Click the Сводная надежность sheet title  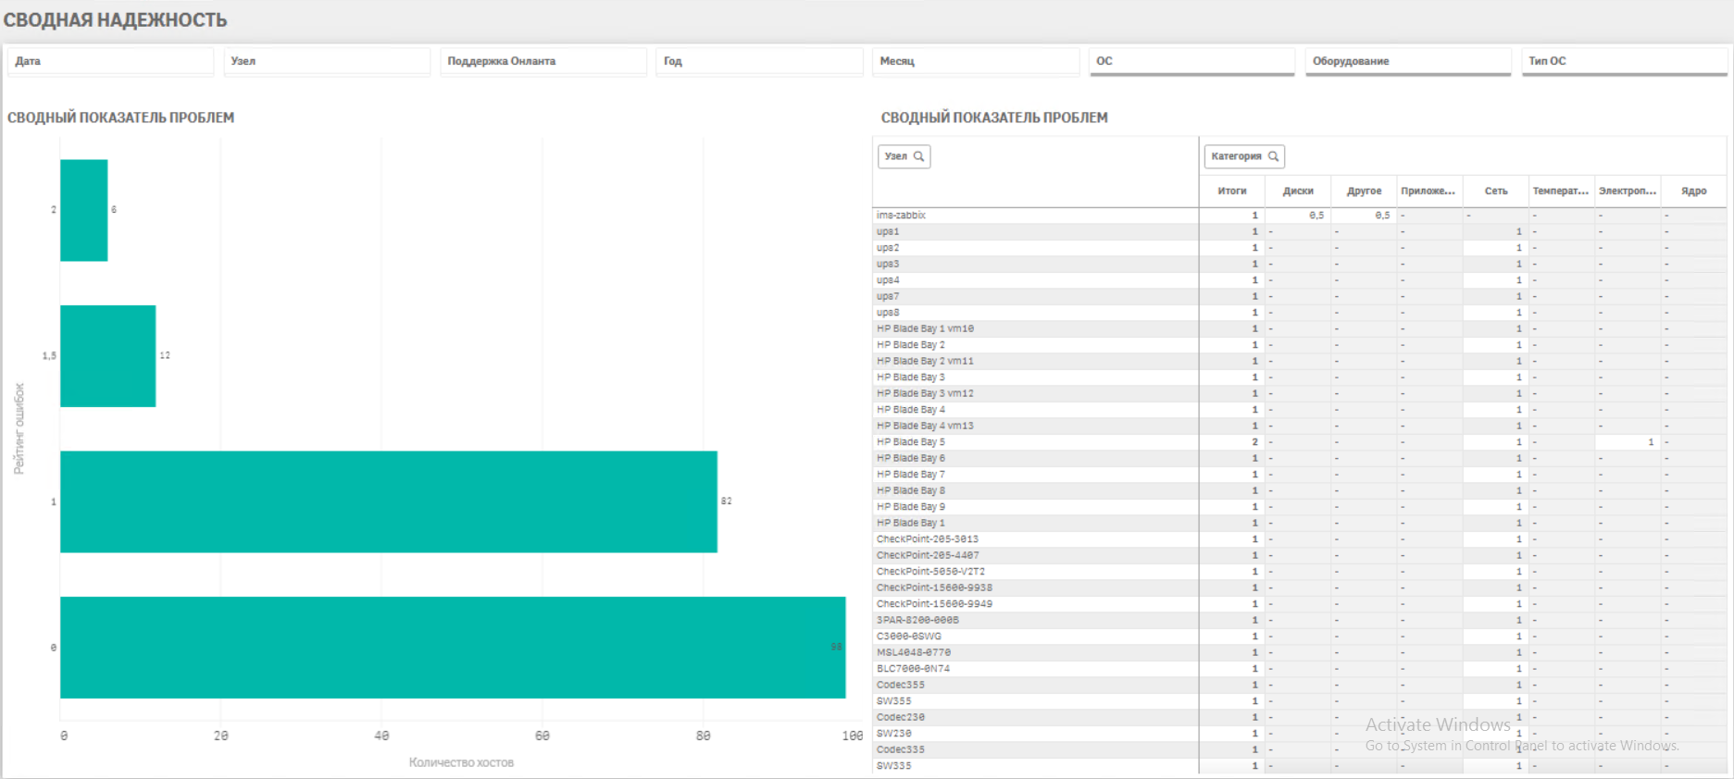(115, 20)
